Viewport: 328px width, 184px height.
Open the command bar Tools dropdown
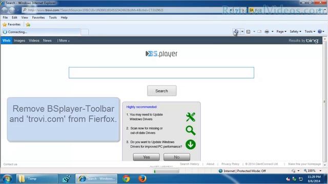[x=310, y=32]
